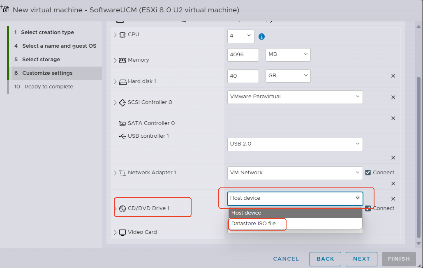Screen dimensions: 423x268
Task: Expand the Memory settings row
Action: [115, 60]
